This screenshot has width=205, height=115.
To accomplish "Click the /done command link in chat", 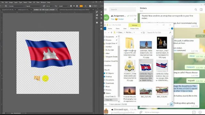I will 192,56.
